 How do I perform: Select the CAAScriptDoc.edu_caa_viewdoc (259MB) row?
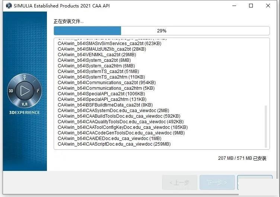pos(114,144)
